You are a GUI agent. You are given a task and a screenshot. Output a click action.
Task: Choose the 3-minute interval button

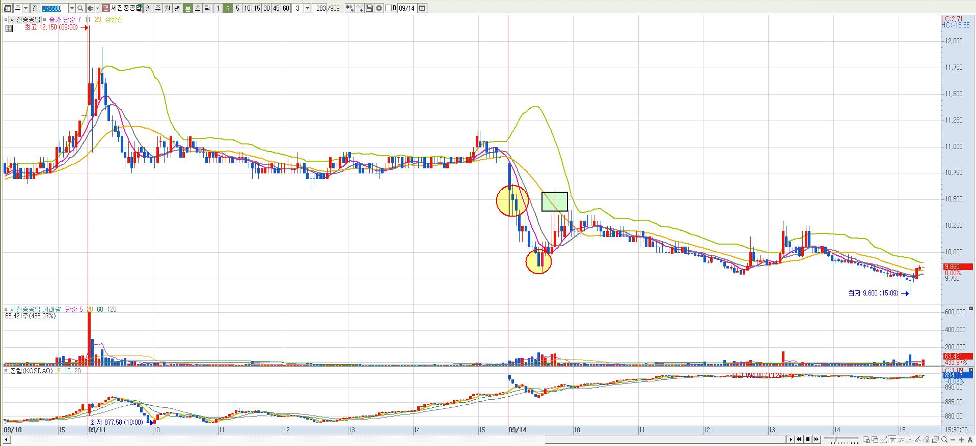227,8
